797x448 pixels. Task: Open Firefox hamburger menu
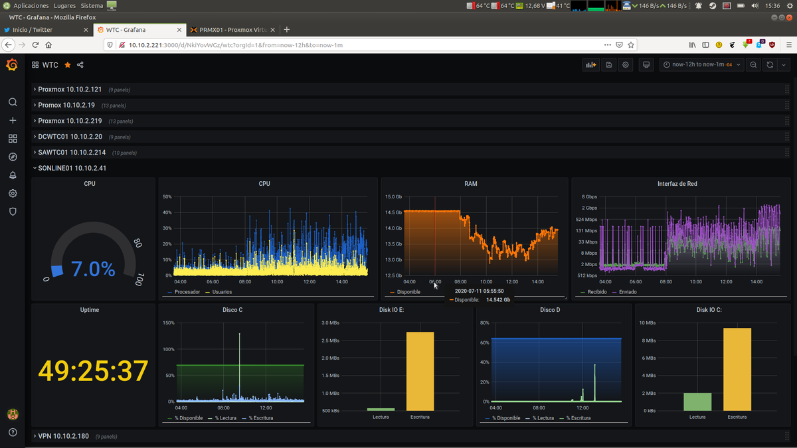[x=789, y=45]
